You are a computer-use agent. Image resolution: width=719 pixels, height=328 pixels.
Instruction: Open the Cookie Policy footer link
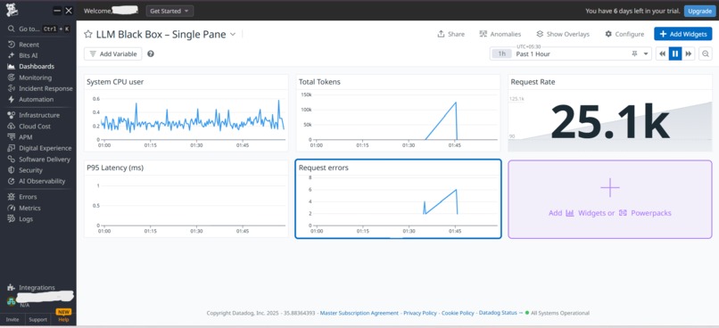(458, 313)
